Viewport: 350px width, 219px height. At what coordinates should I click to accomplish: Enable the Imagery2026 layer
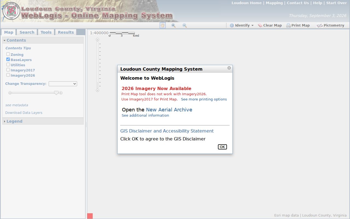8,75
